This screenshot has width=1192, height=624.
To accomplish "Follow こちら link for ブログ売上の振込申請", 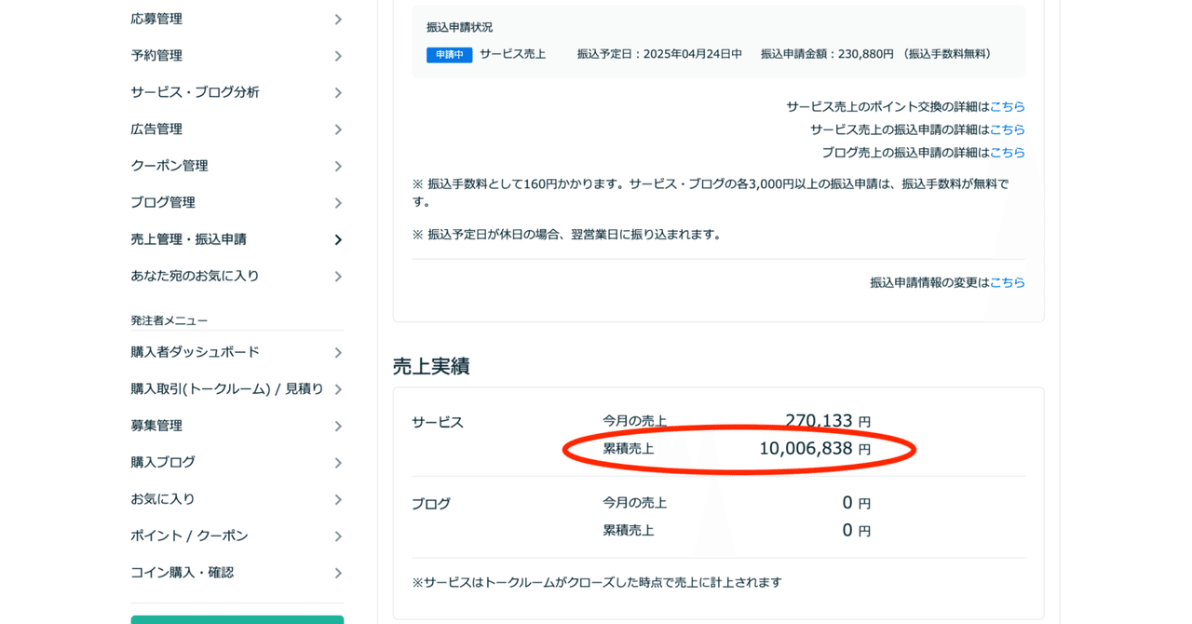I will 1007,153.
